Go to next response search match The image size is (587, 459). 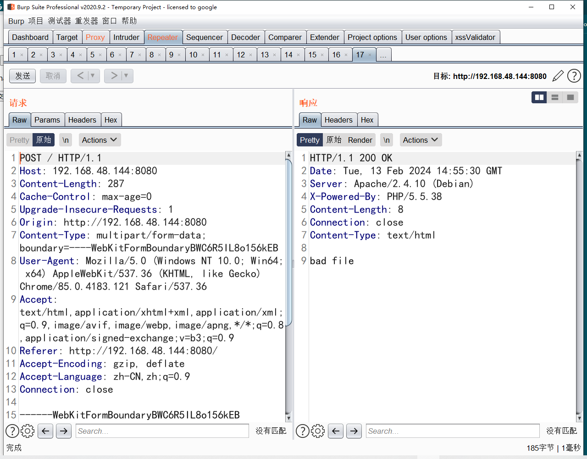click(354, 431)
